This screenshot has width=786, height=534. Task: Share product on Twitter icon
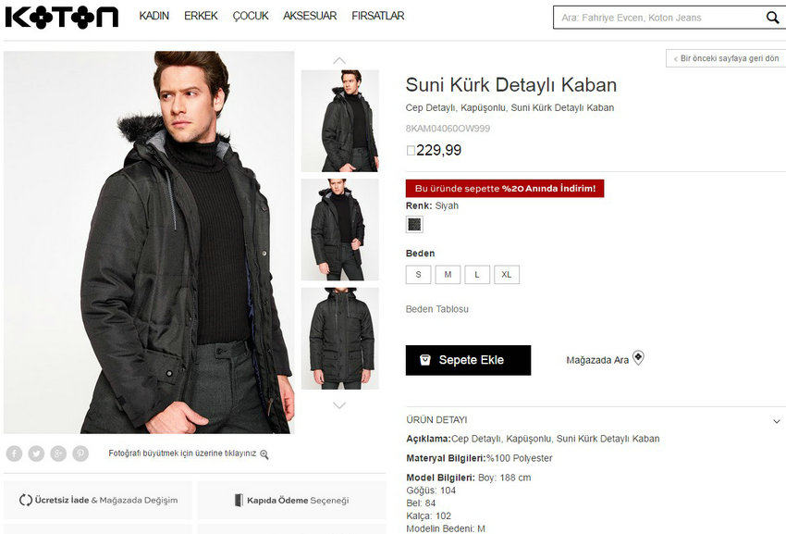36,453
